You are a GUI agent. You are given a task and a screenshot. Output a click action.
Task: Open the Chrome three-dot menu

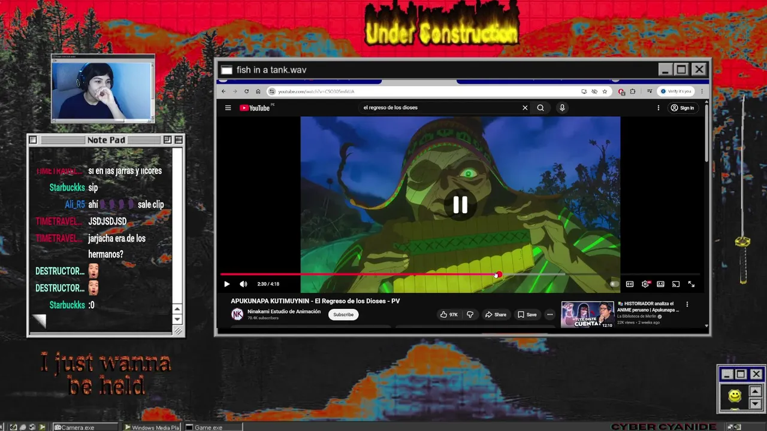[x=702, y=92]
